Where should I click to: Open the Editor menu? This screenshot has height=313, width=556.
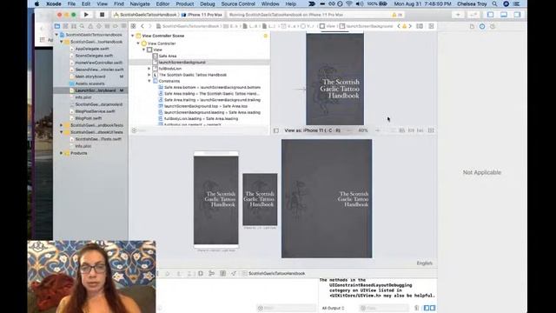pos(162,3)
